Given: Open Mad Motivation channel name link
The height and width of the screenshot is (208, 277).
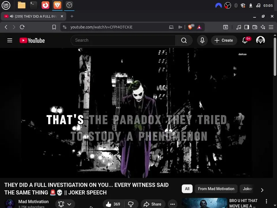Looking at the screenshot, I should [x=33, y=202].
